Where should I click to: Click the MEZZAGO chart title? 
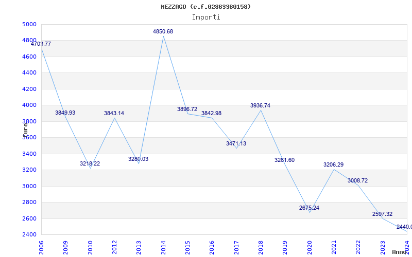[x=205, y=7]
